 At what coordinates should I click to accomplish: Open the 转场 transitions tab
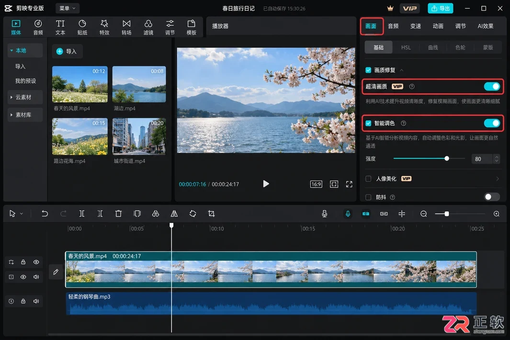tap(126, 27)
